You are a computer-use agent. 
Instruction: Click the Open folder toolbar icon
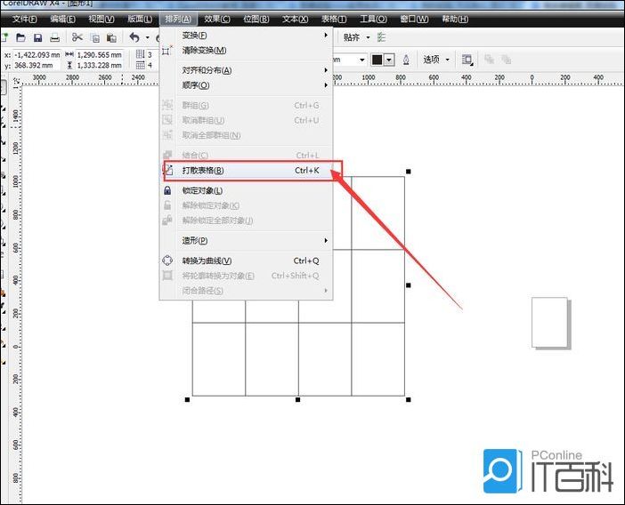(20, 38)
